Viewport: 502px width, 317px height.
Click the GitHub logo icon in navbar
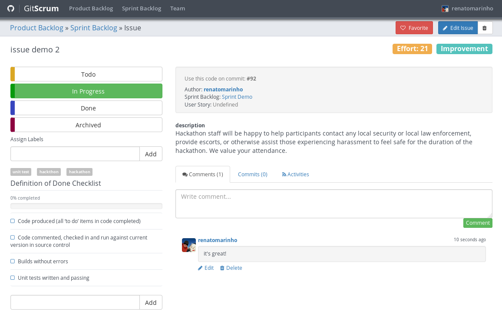coord(11,9)
